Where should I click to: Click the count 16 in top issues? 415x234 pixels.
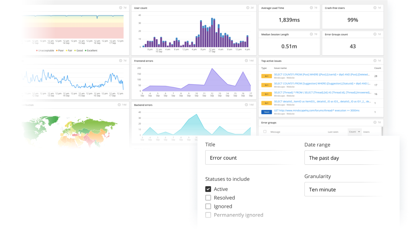tap(376, 94)
